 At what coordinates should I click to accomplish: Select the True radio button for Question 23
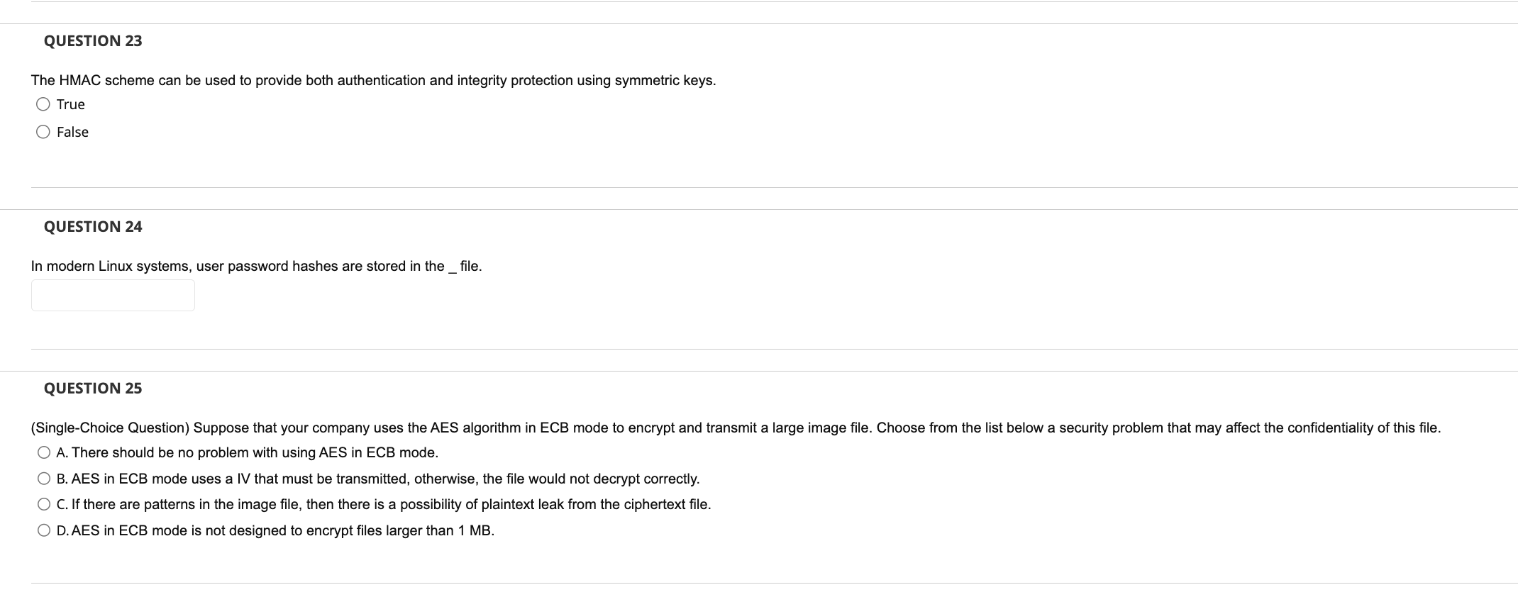43,104
